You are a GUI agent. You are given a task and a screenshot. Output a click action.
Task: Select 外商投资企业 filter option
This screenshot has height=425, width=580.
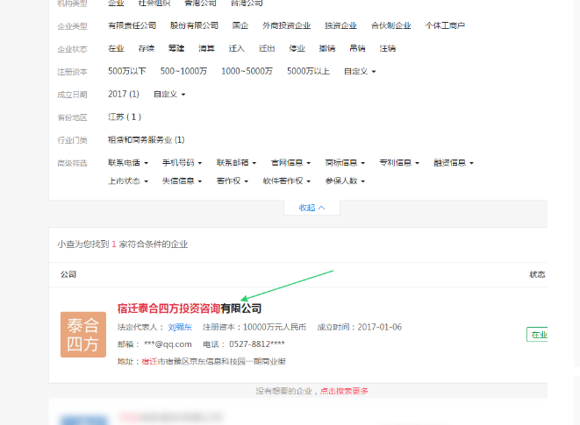(286, 25)
